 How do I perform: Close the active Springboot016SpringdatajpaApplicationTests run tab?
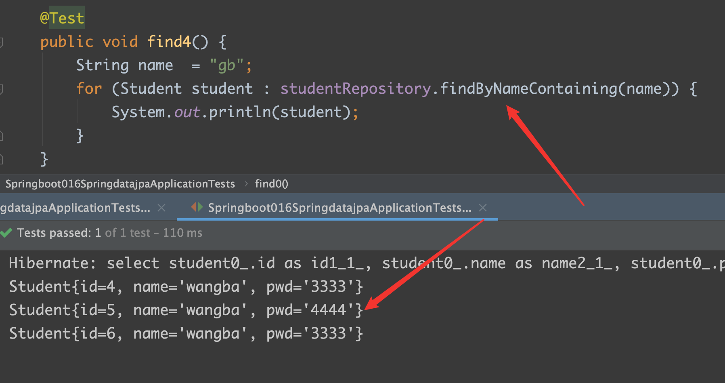(x=483, y=208)
